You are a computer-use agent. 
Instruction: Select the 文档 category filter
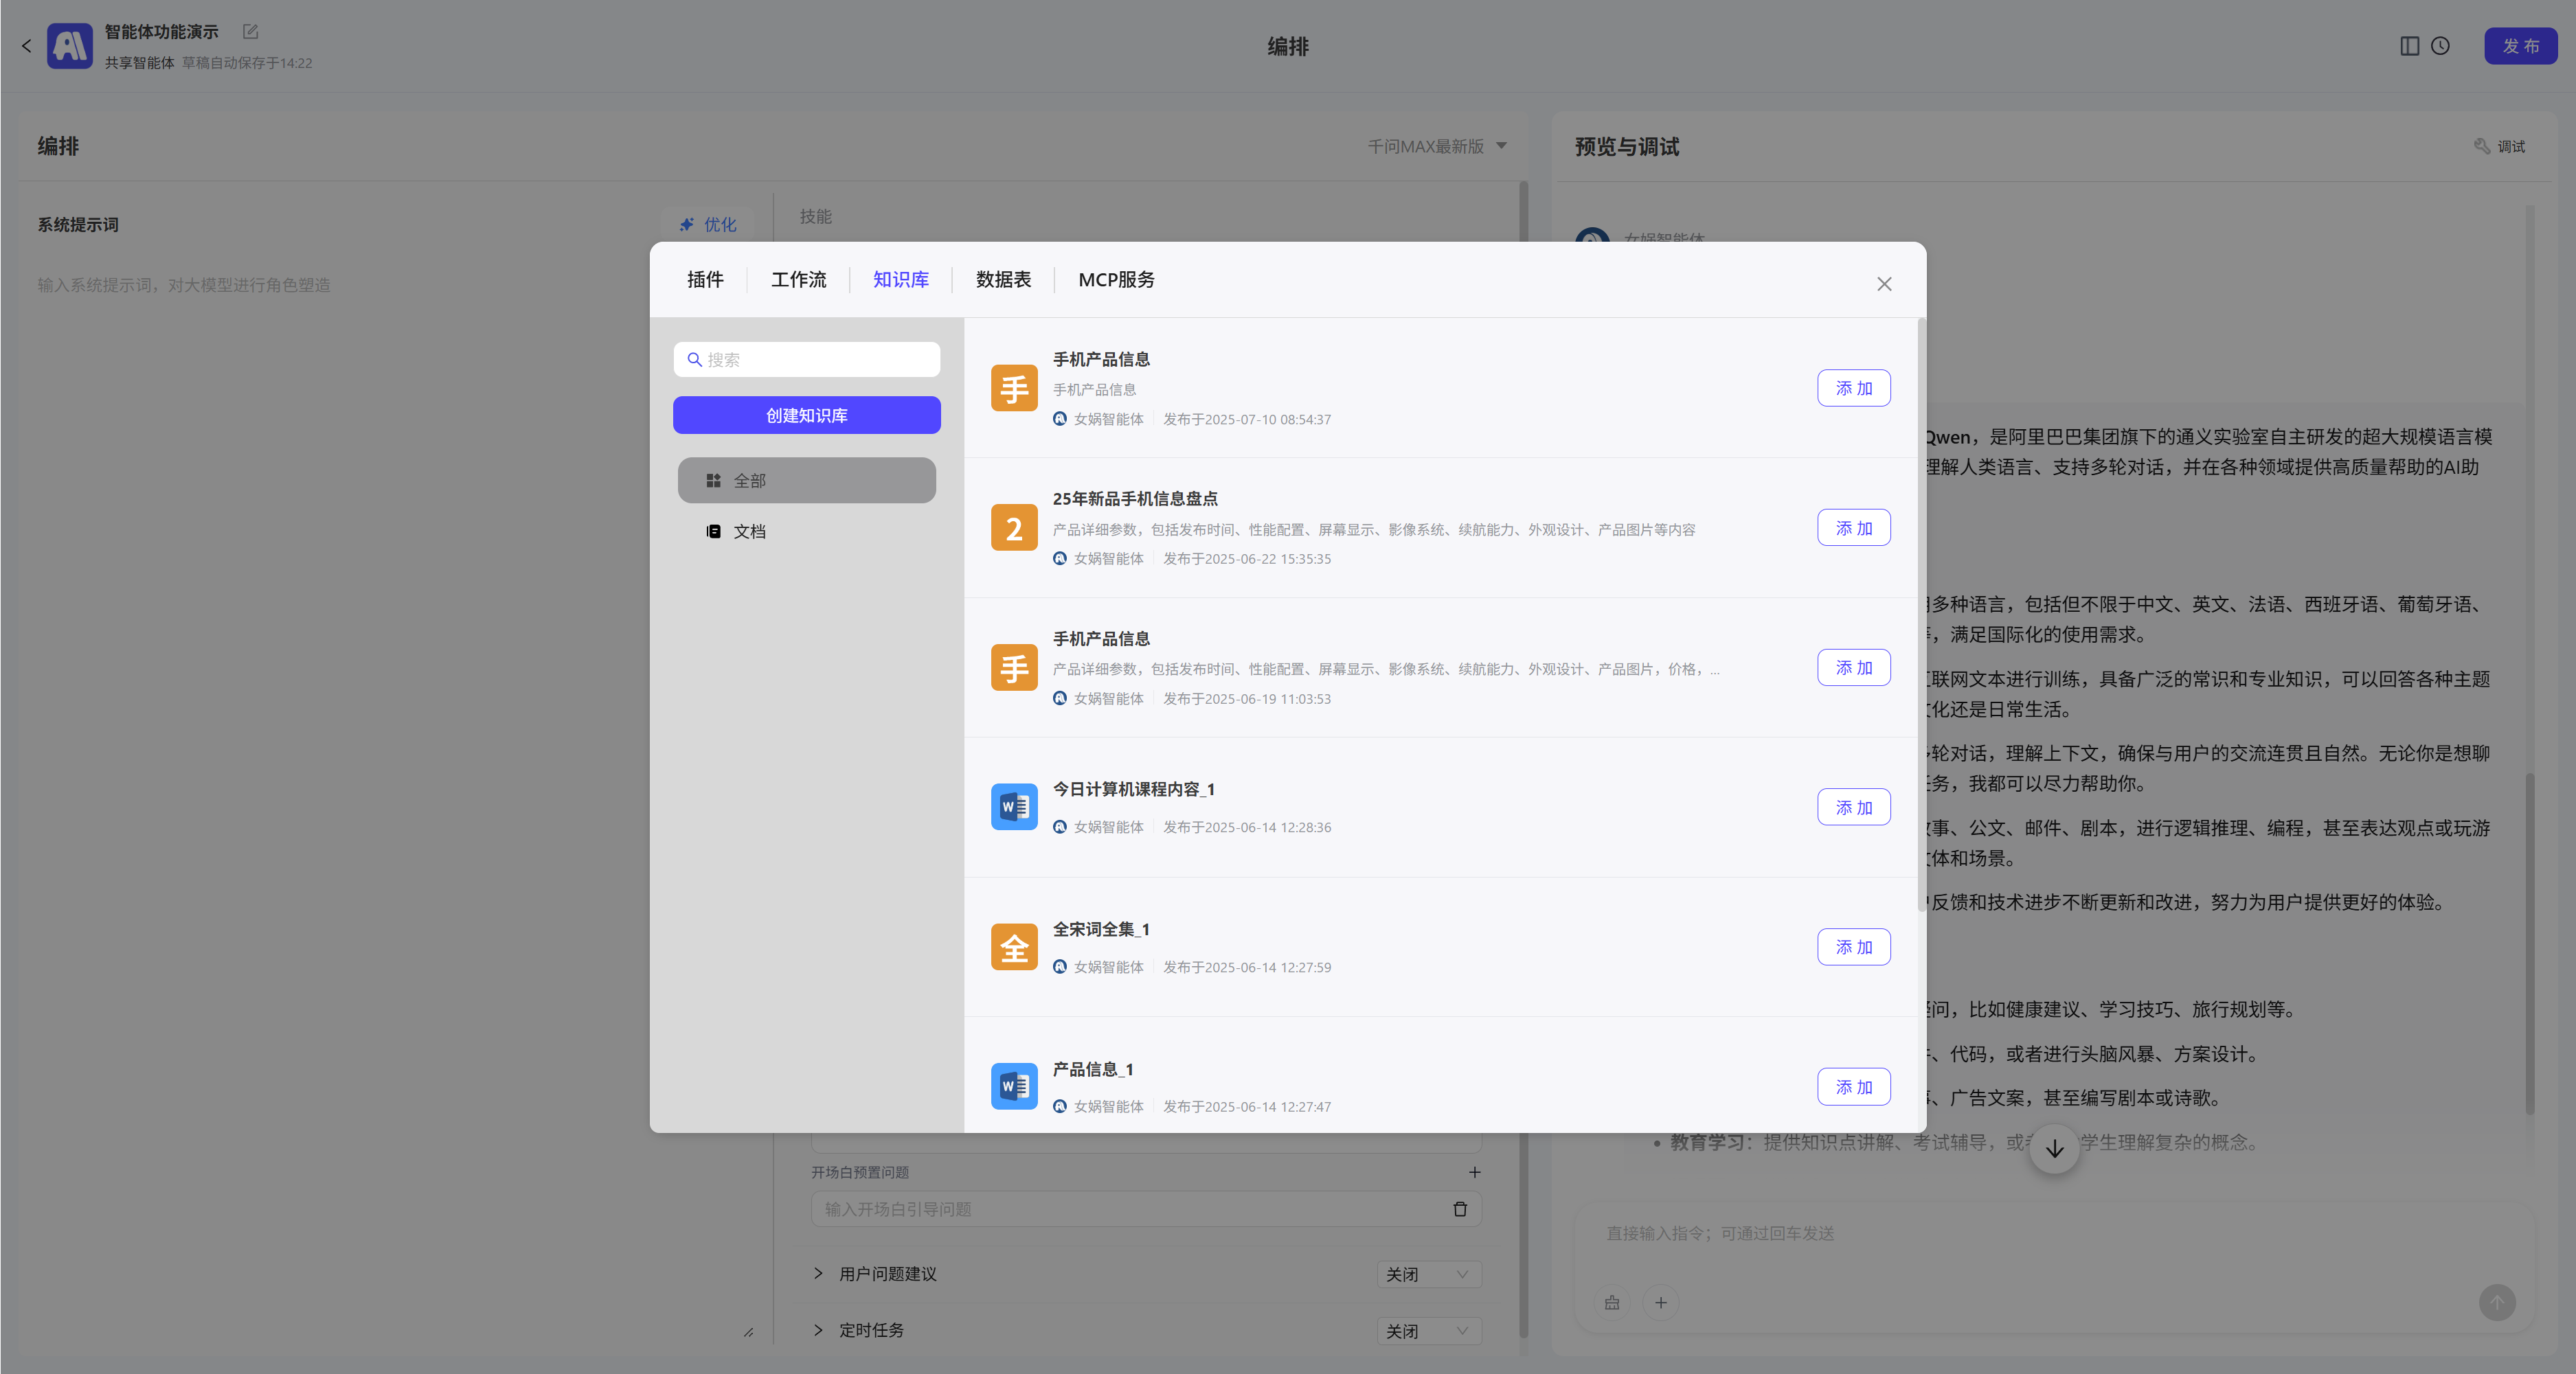pos(749,531)
